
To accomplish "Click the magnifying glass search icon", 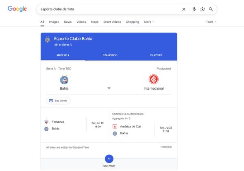I will (211, 9).
